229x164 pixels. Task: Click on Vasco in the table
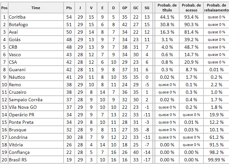coord(16,55)
